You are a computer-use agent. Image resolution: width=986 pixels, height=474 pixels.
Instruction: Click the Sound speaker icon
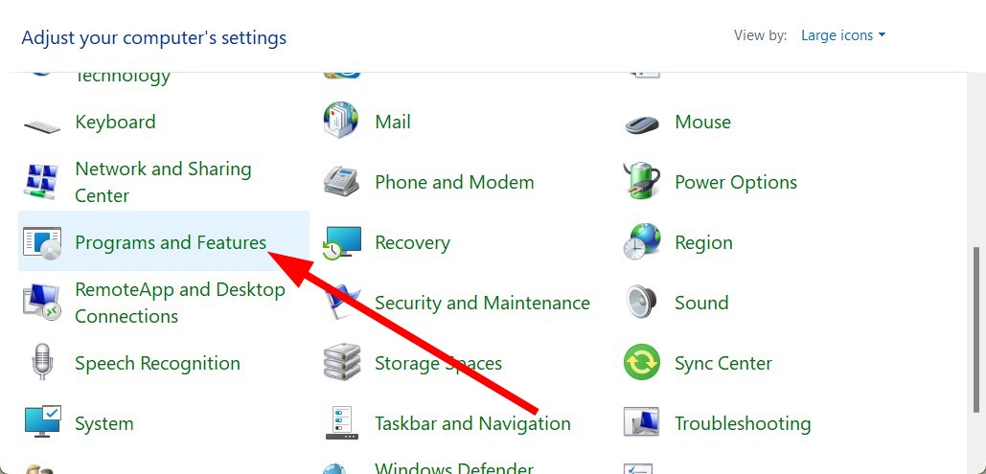tap(641, 303)
